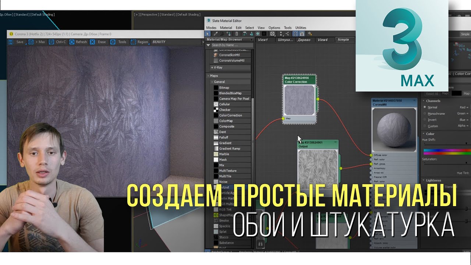Switch to the Дерево tab
Image resolution: width=471 pixels, height=265 pixels.
(x=304, y=40)
